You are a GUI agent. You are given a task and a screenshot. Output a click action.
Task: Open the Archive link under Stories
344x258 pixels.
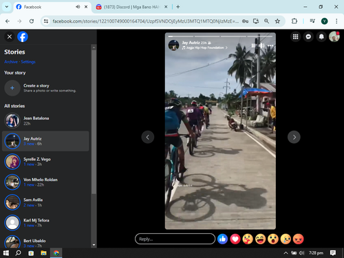(11, 62)
